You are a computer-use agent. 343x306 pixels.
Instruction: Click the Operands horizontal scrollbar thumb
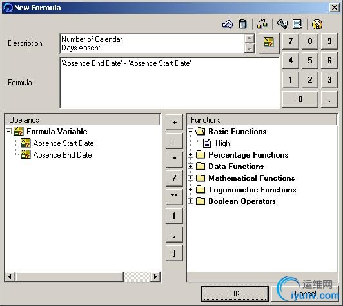pos(70,277)
